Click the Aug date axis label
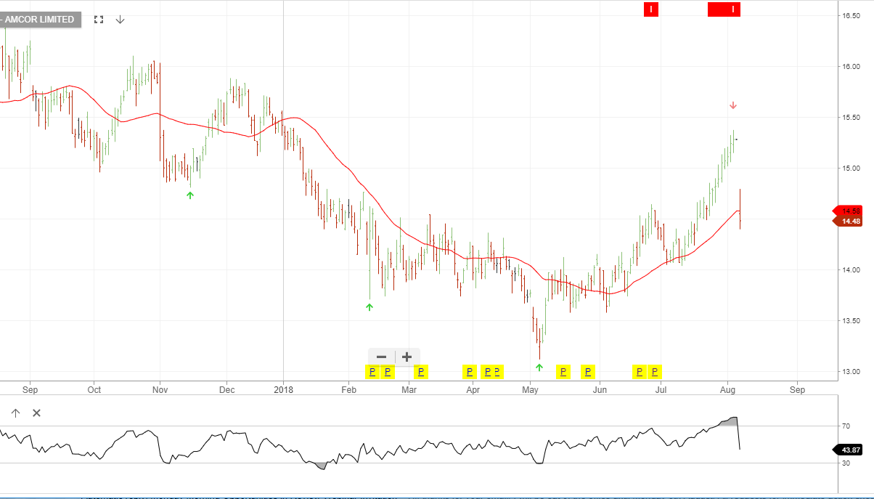This screenshot has width=874, height=499. (728, 389)
